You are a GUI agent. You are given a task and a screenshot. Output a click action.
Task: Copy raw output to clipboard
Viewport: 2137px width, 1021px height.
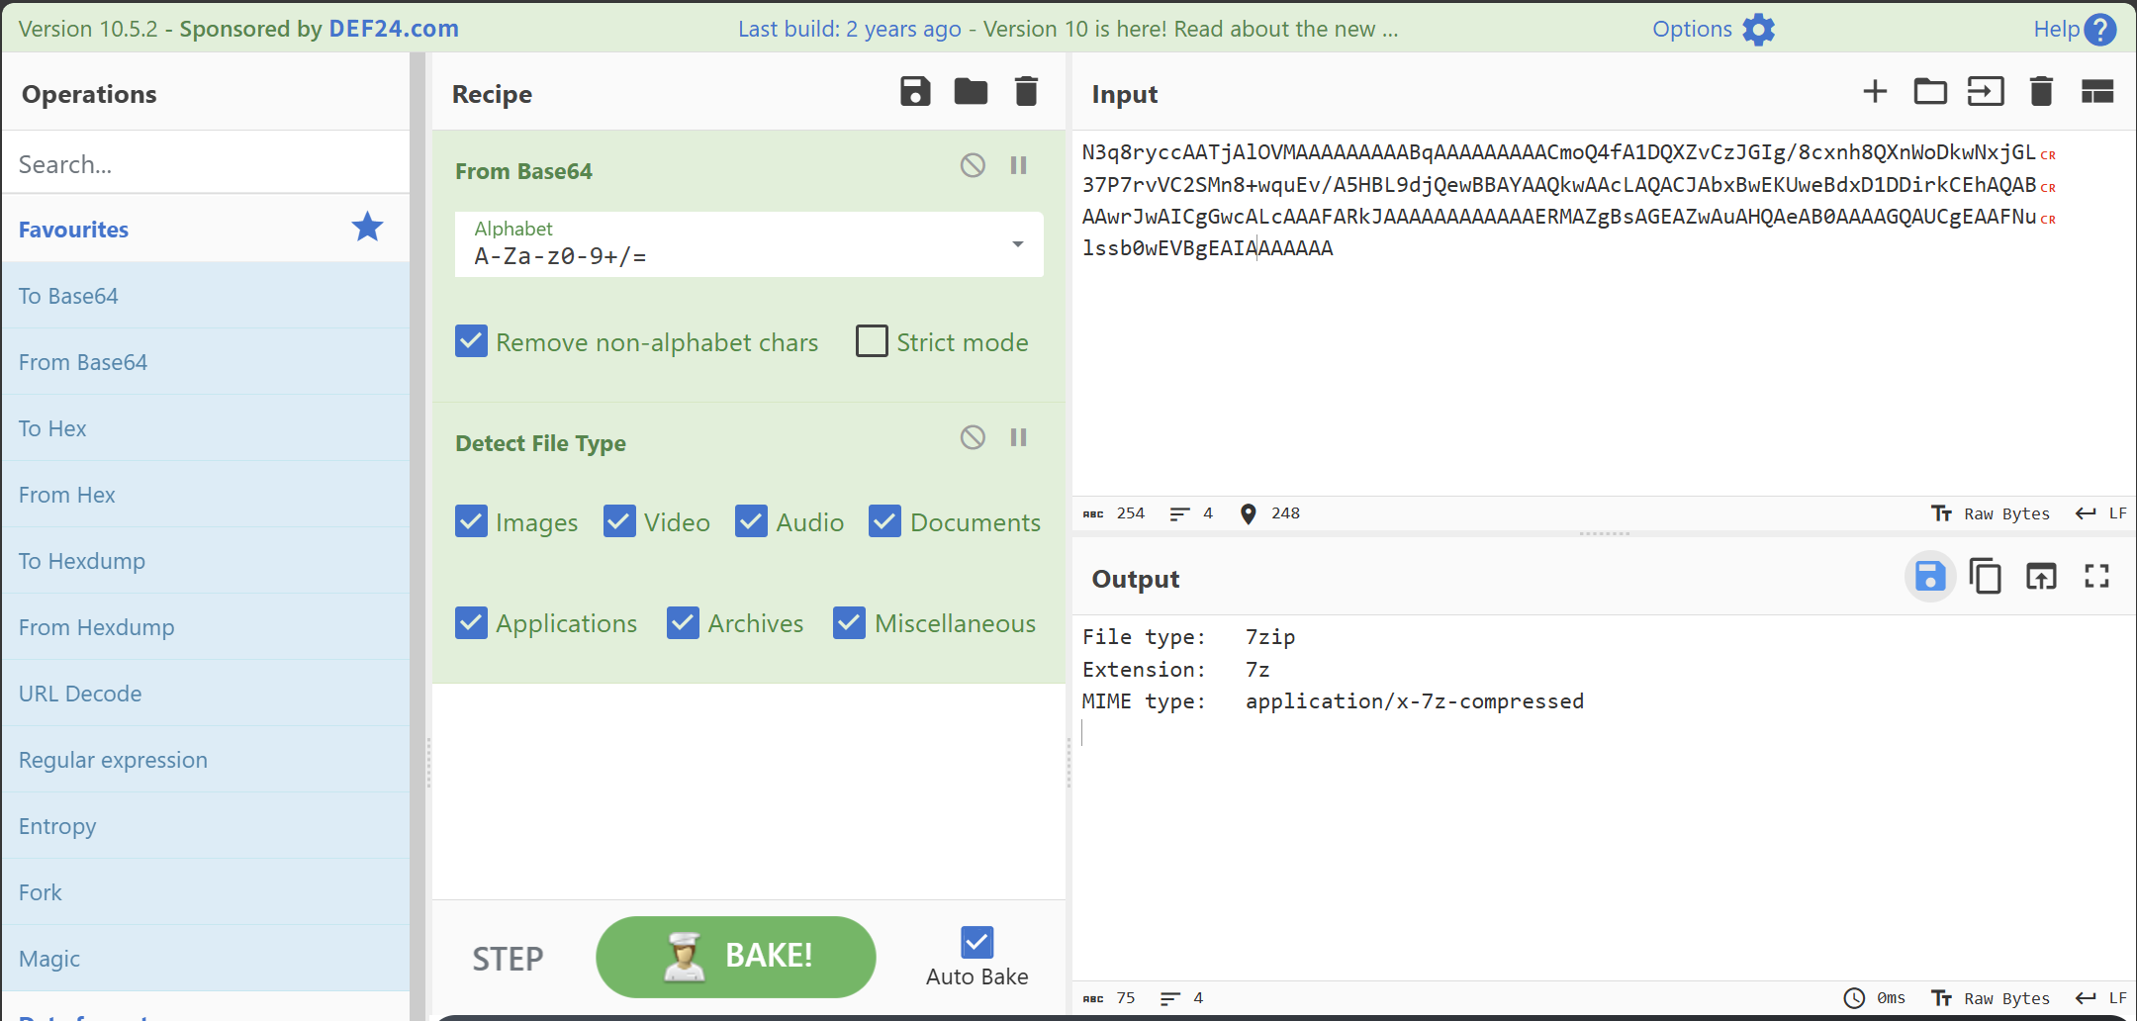tap(1985, 576)
